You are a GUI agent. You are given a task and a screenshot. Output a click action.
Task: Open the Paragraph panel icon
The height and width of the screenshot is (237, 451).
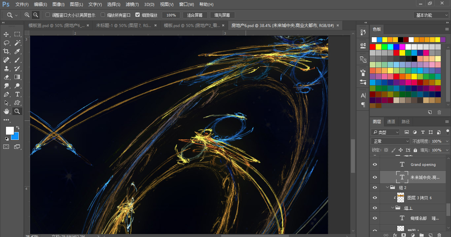(363, 105)
